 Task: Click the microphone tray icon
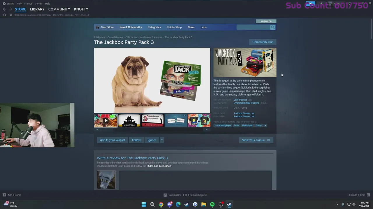(343, 204)
